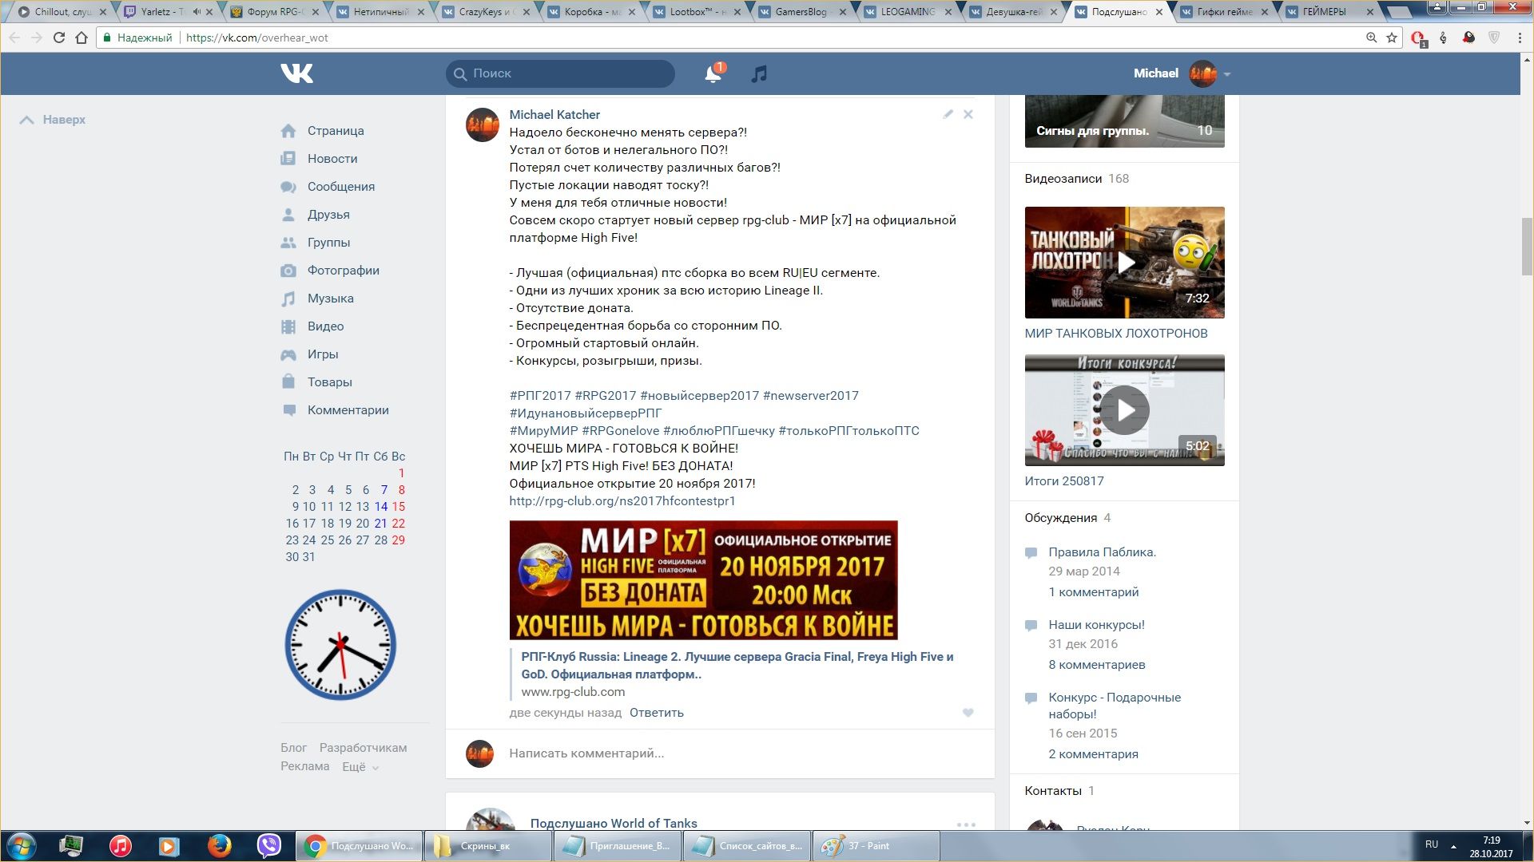Viewport: 1534px width, 862px height.
Task: Open Конкурс - Подарочные наборы discussion
Action: (x=1115, y=706)
